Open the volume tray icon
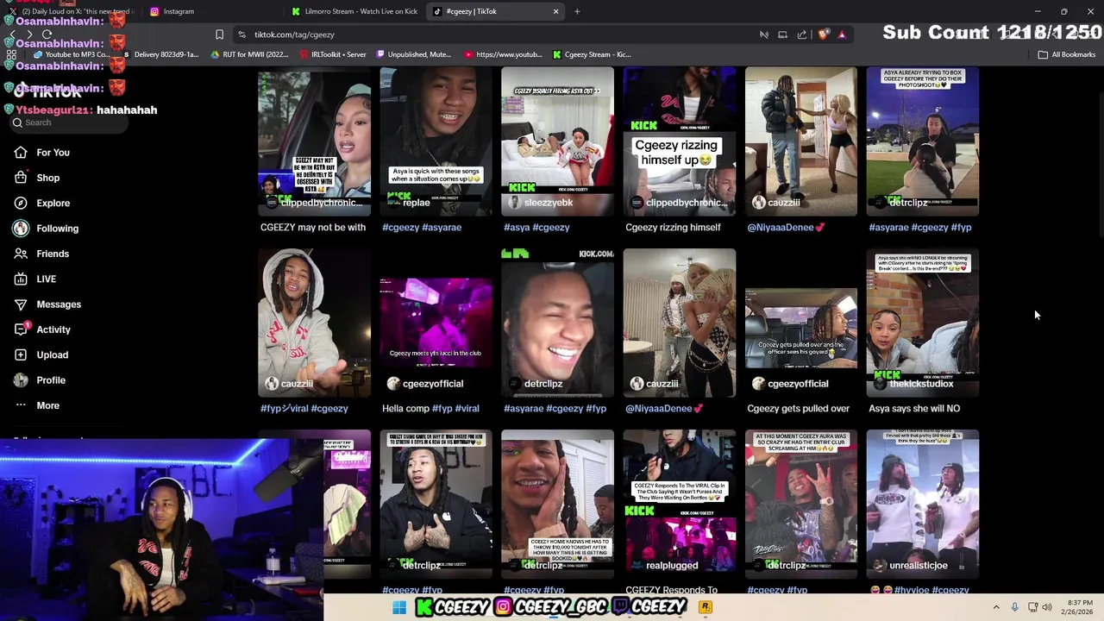 tap(1047, 607)
